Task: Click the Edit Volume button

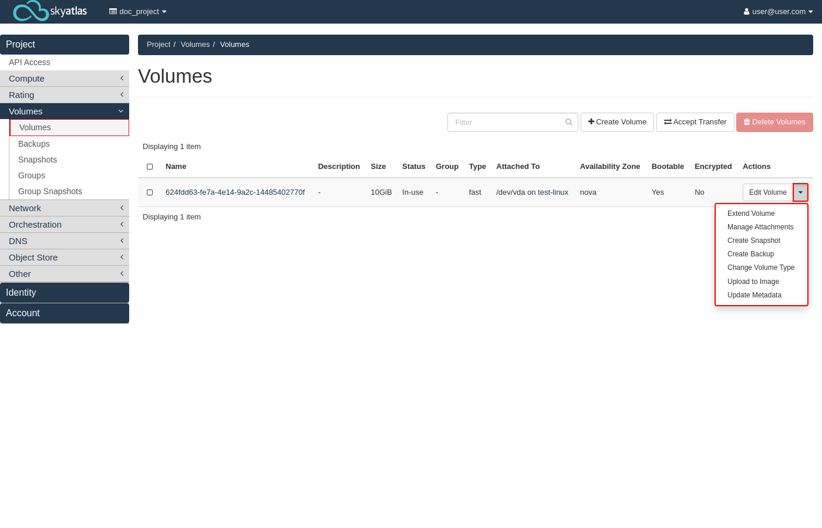Action: (x=767, y=192)
